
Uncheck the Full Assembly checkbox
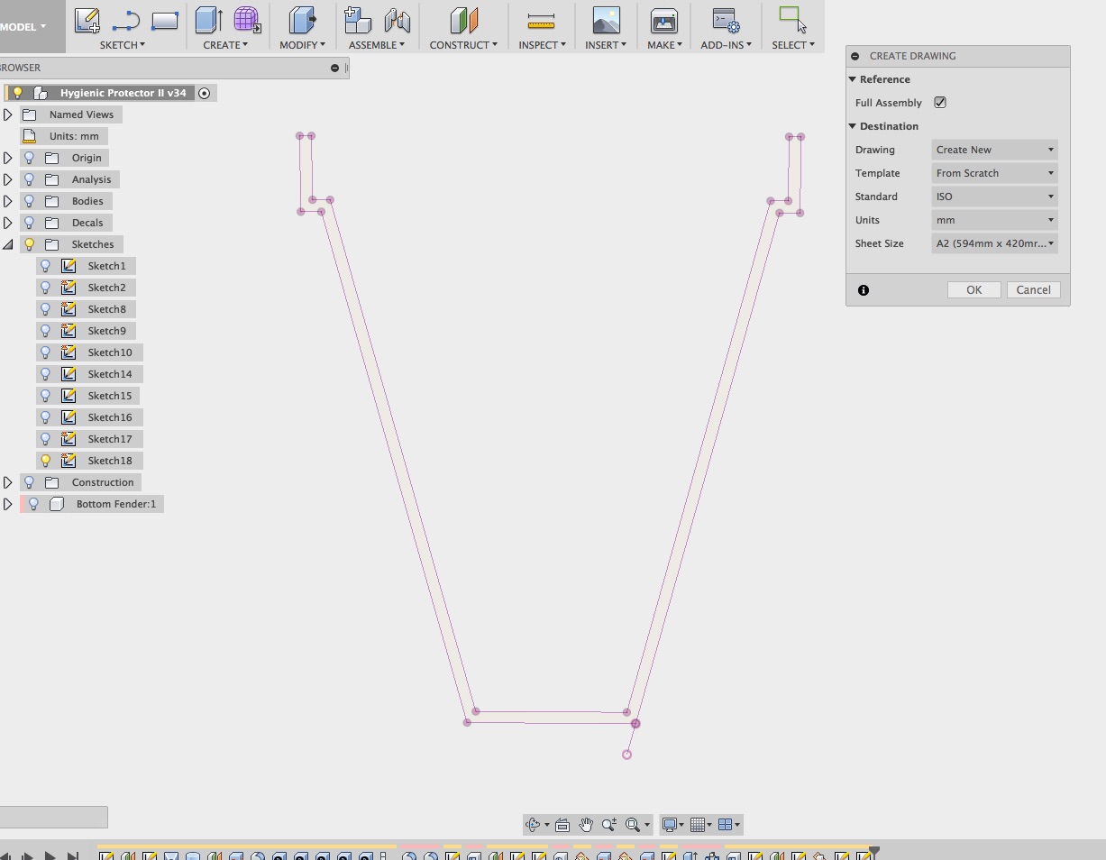[940, 102]
